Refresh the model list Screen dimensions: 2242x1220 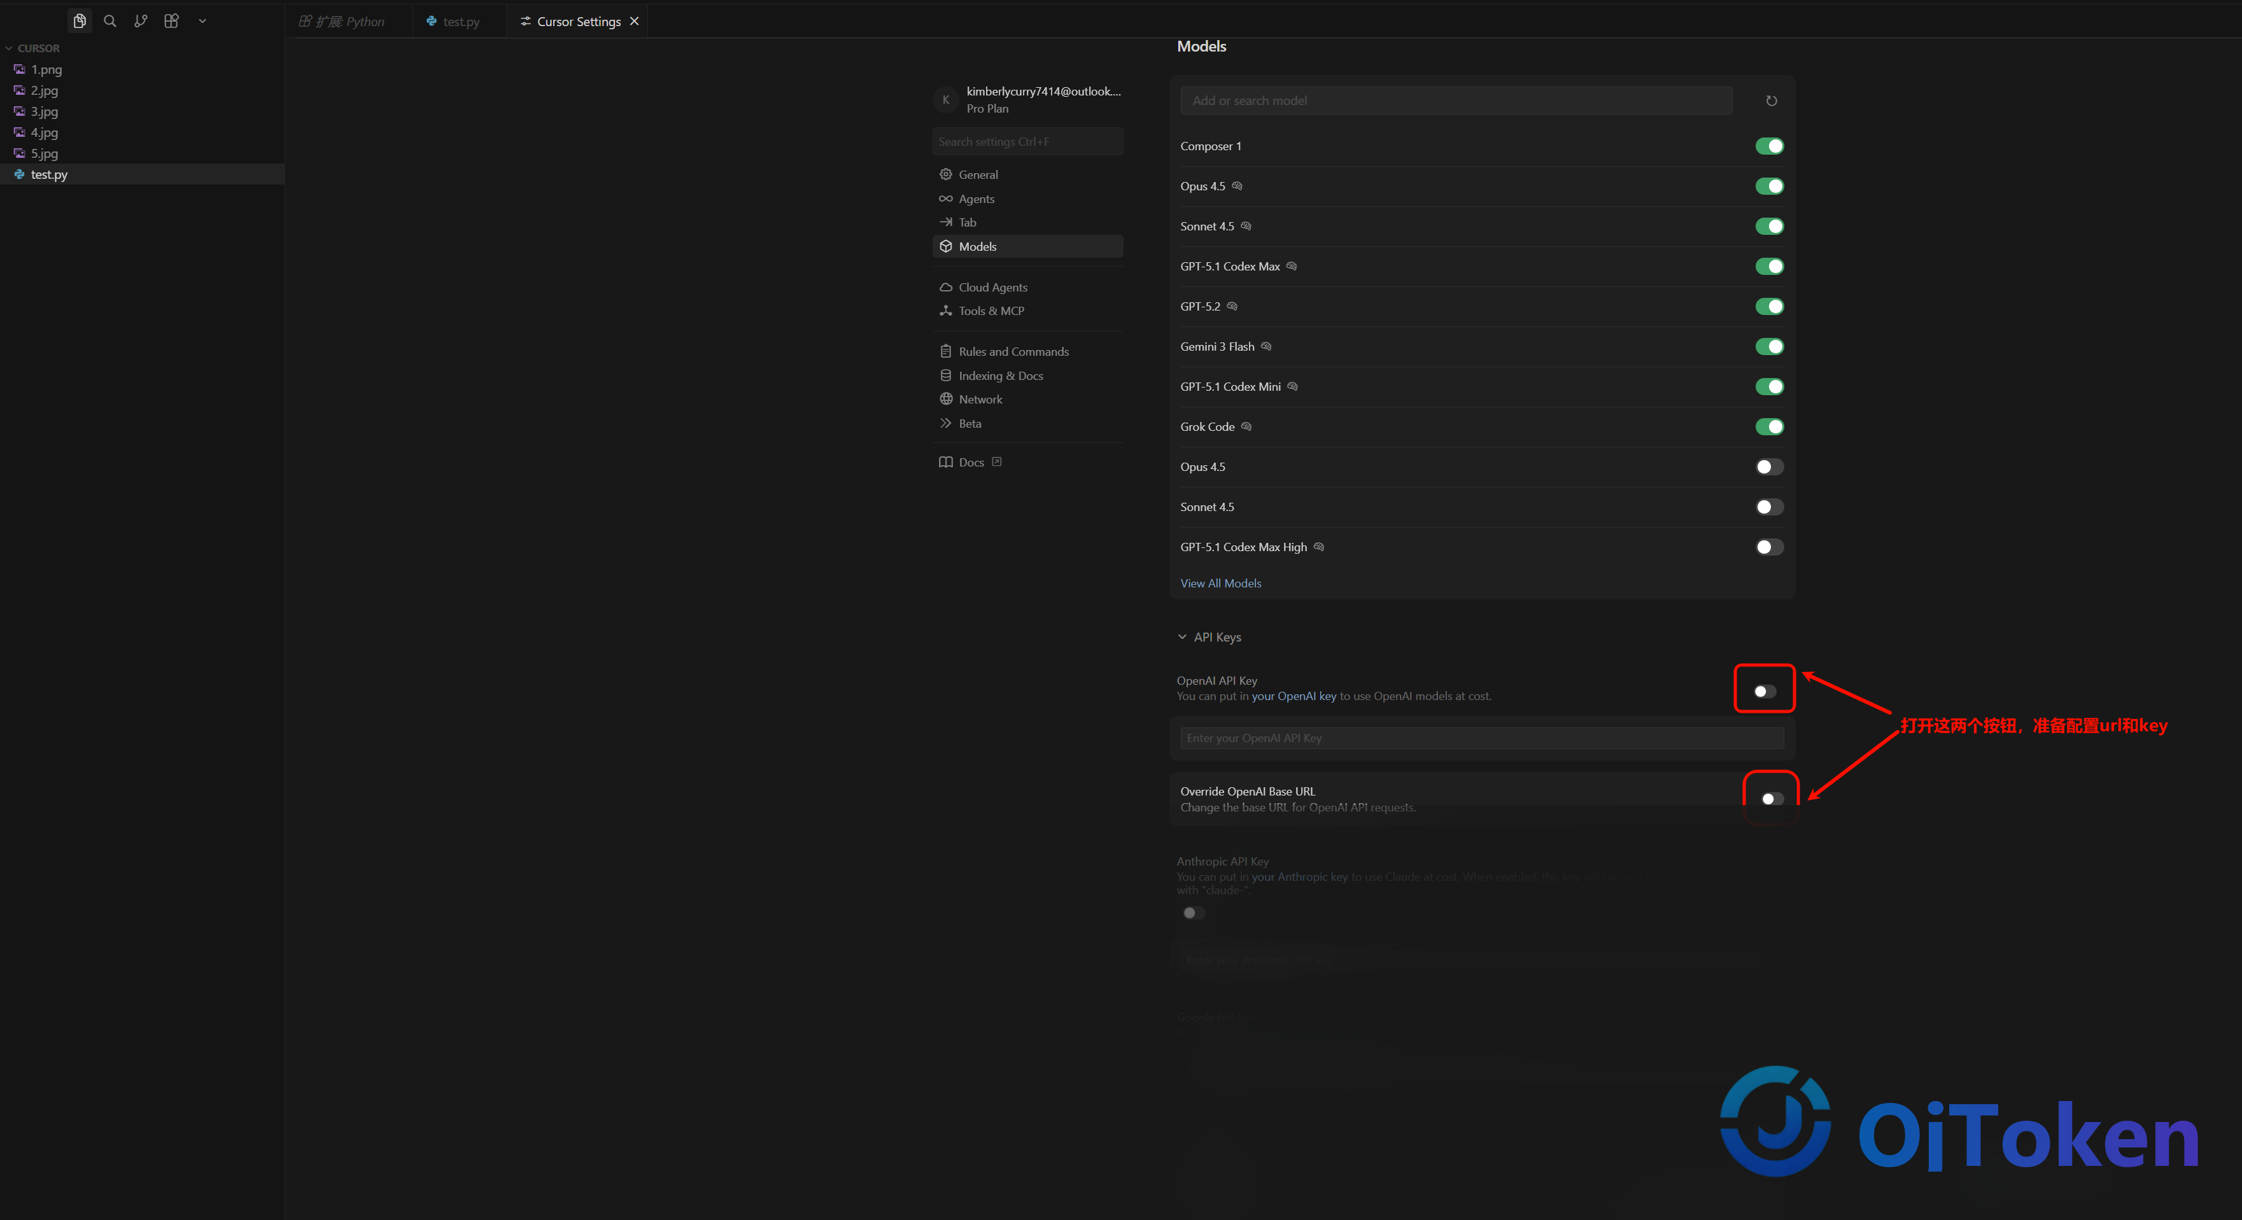point(1770,101)
